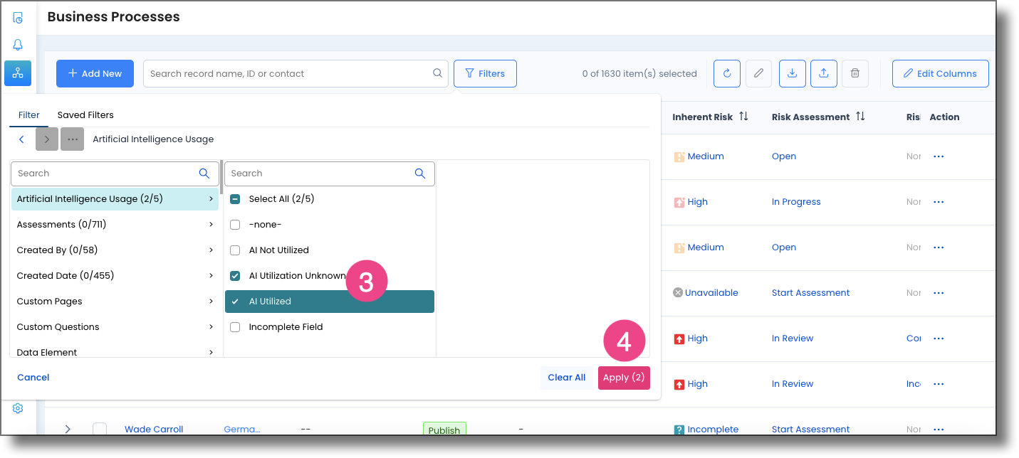This screenshot has height=458, width=1019.
Task: Switch to the Saved Filters tab
Action: click(85, 115)
